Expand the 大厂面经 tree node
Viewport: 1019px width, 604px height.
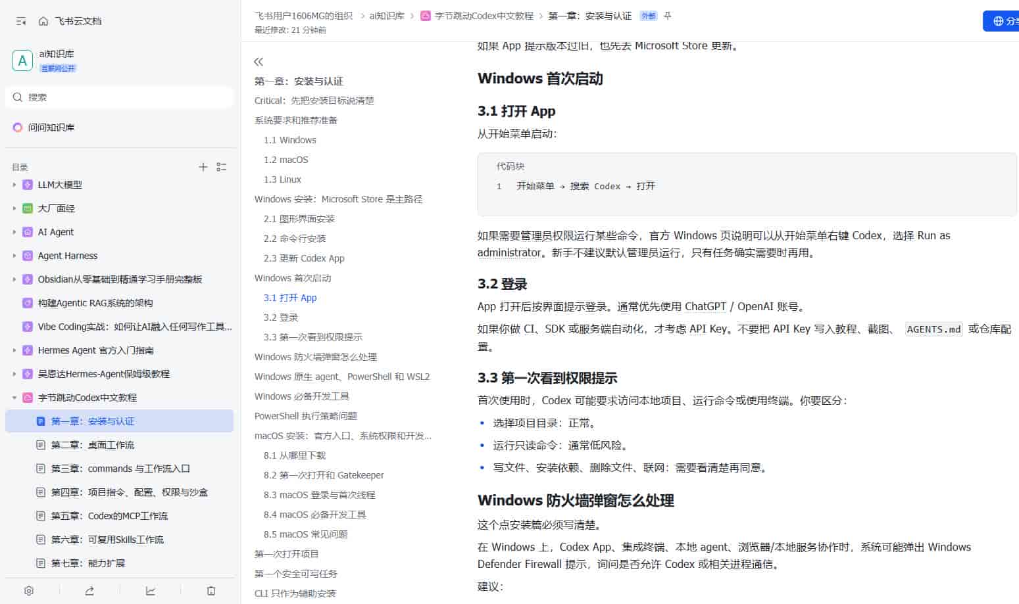(14, 208)
